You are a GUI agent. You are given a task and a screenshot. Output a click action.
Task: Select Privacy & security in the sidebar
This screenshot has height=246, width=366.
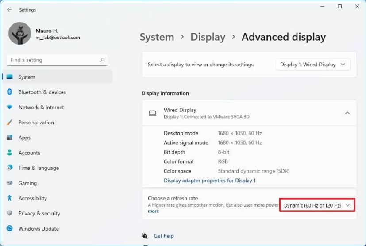click(x=39, y=214)
